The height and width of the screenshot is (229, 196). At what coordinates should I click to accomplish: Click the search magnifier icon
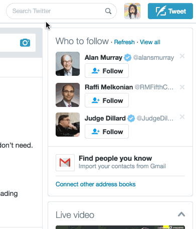tap(108, 11)
